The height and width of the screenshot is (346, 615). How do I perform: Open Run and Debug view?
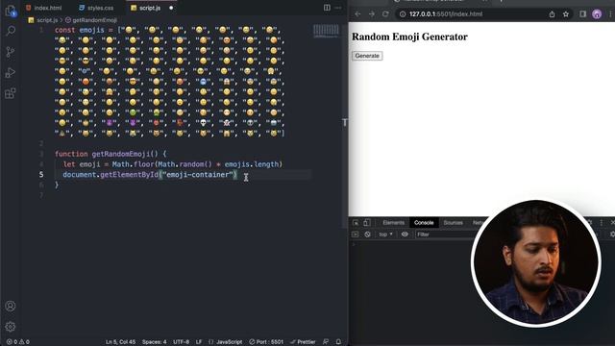pyautogui.click(x=11, y=73)
